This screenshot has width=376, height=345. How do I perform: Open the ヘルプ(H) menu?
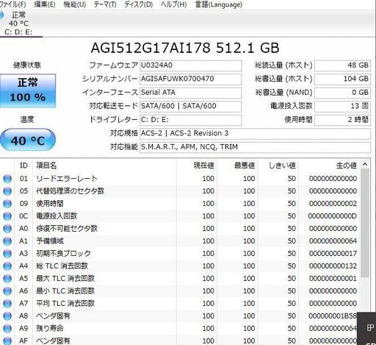(x=174, y=4)
